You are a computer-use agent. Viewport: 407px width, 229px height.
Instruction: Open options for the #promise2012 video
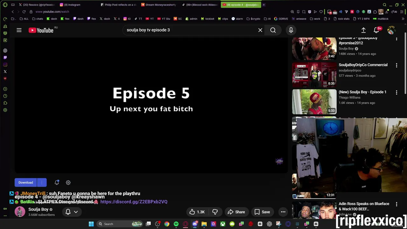397,39
